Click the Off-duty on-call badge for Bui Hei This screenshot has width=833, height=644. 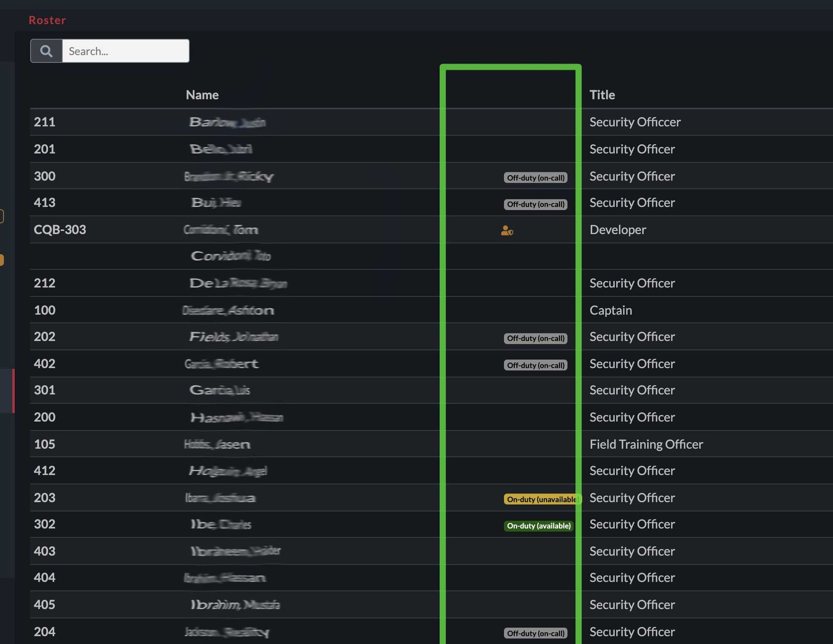(535, 203)
